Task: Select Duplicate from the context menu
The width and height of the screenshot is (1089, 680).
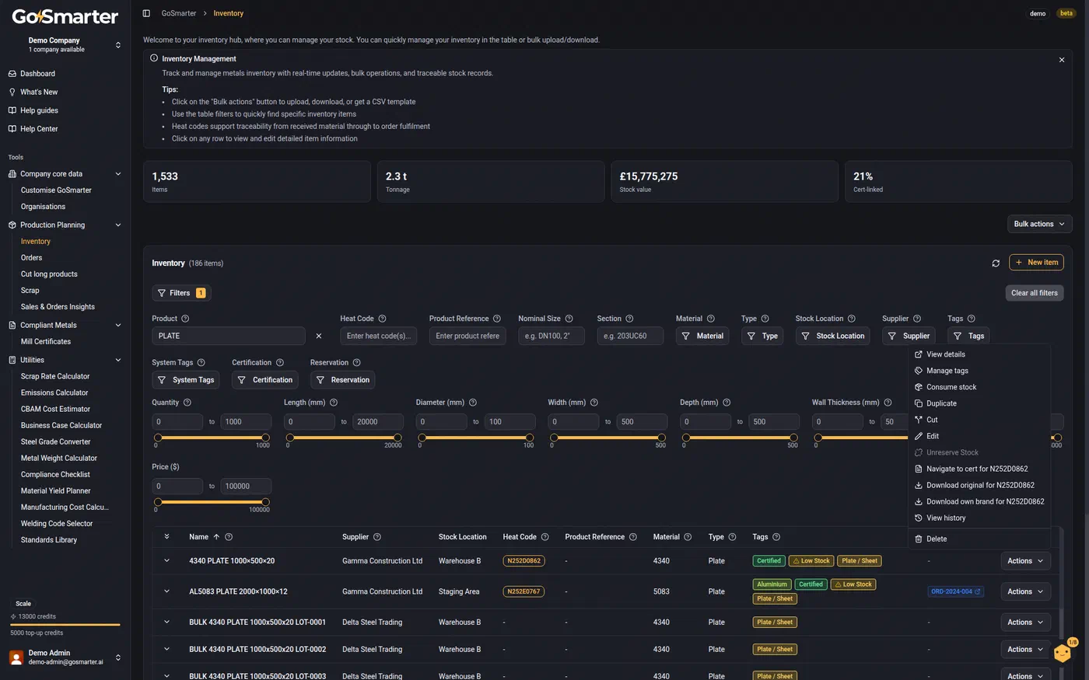Action: [x=979, y=403]
